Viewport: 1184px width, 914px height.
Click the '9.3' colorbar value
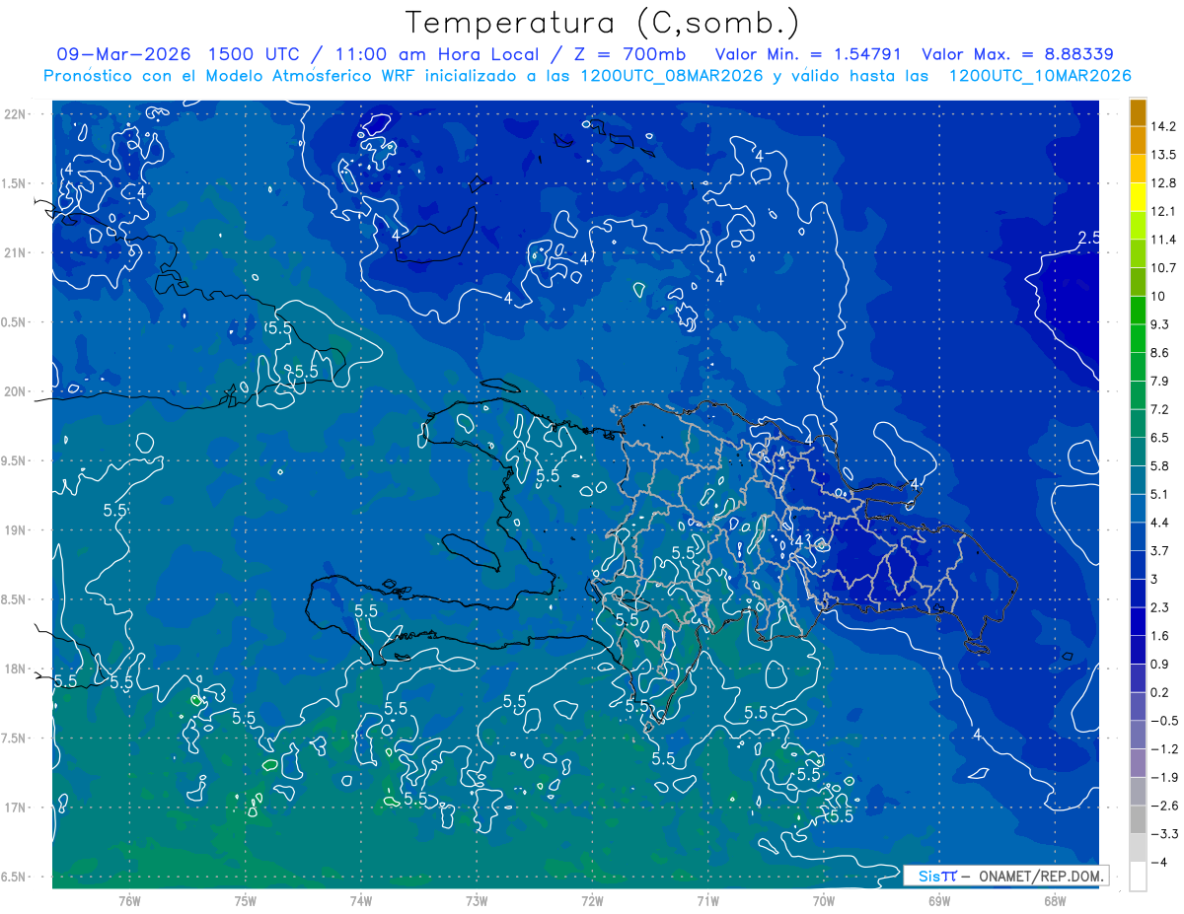[1160, 324]
